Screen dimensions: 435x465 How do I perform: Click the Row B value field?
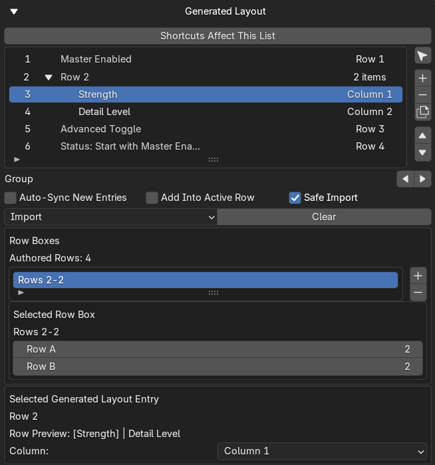click(218, 367)
